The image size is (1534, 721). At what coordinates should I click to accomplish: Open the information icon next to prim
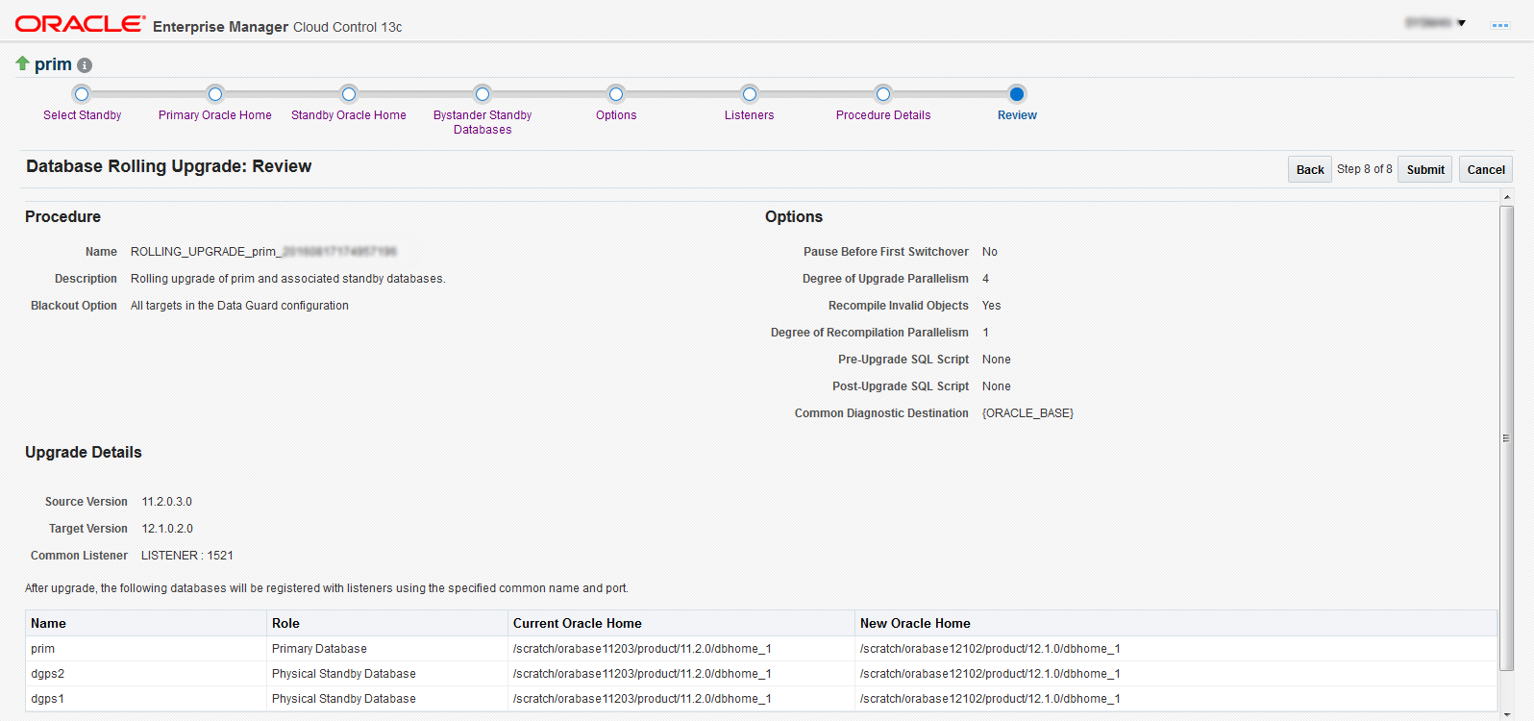(x=85, y=65)
